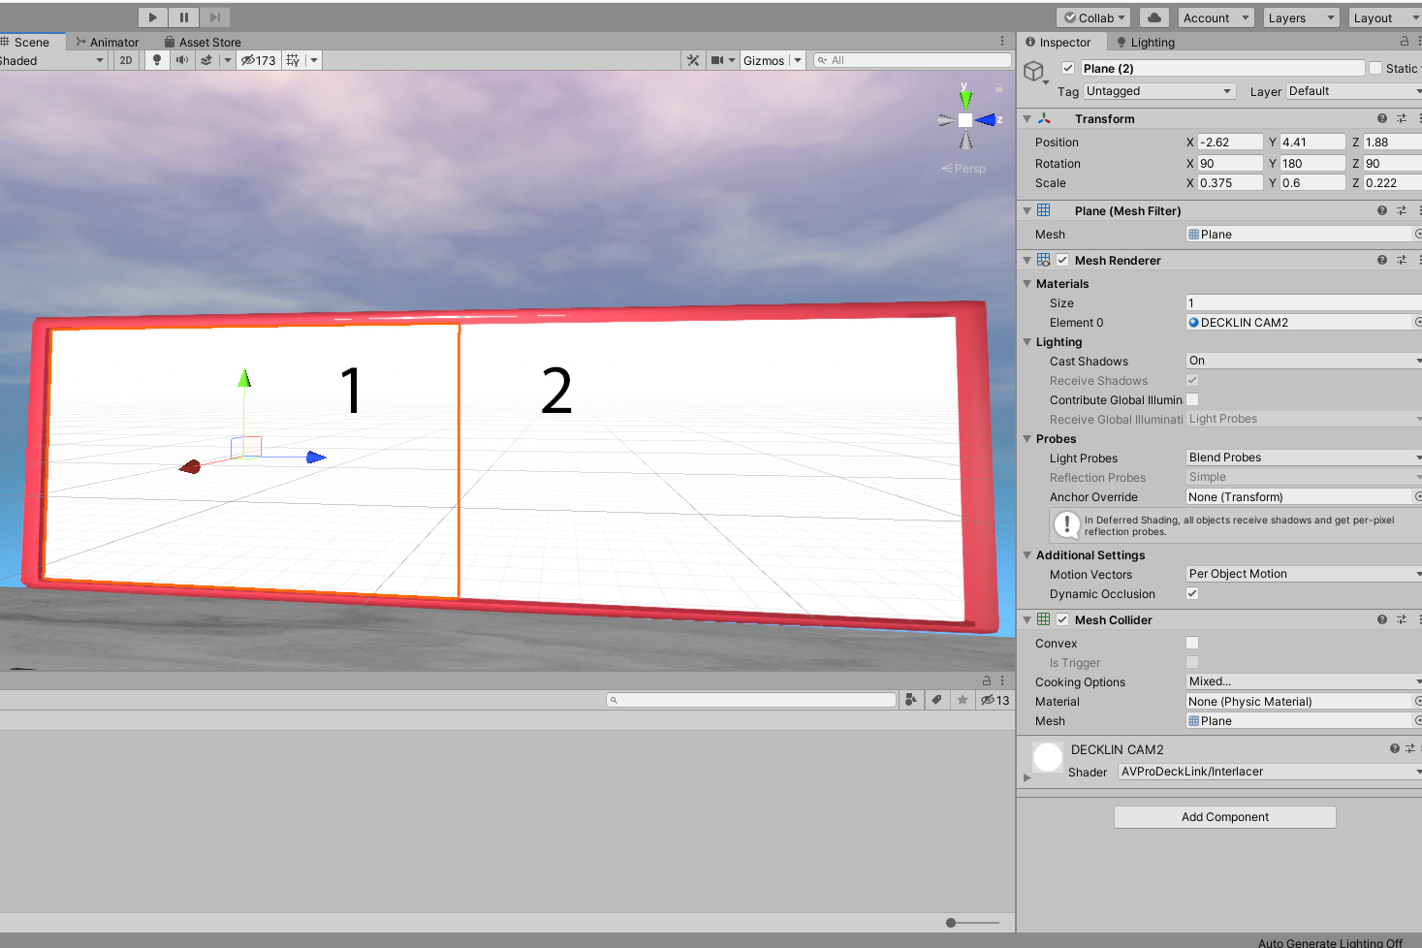The height and width of the screenshot is (948, 1422).
Task: Enable the Static checkbox
Action: click(x=1375, y=68)
